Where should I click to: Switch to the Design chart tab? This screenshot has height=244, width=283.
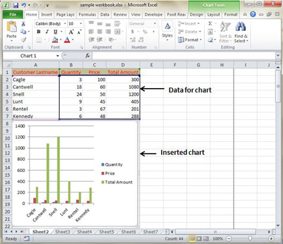click(197, 15)
